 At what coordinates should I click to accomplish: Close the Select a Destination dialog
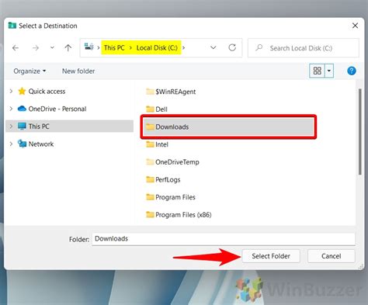355,26
